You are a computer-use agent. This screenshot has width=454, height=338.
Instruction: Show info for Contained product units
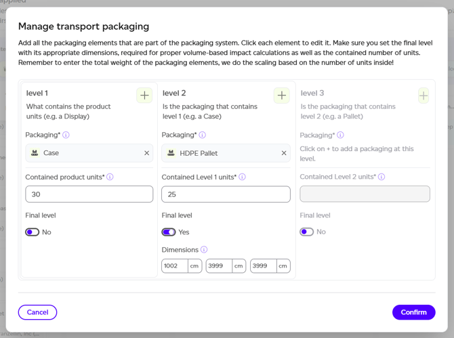[110, 177]
